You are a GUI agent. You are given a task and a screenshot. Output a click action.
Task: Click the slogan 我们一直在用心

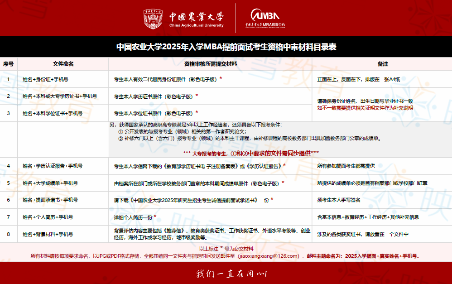pyautogui.click(x=232, y=273)
